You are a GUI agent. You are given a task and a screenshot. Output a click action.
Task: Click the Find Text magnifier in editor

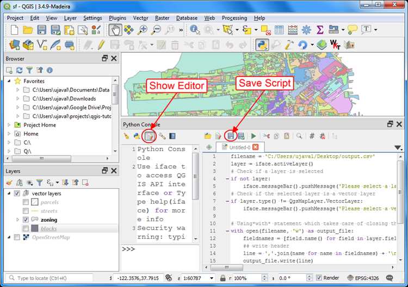299,136
